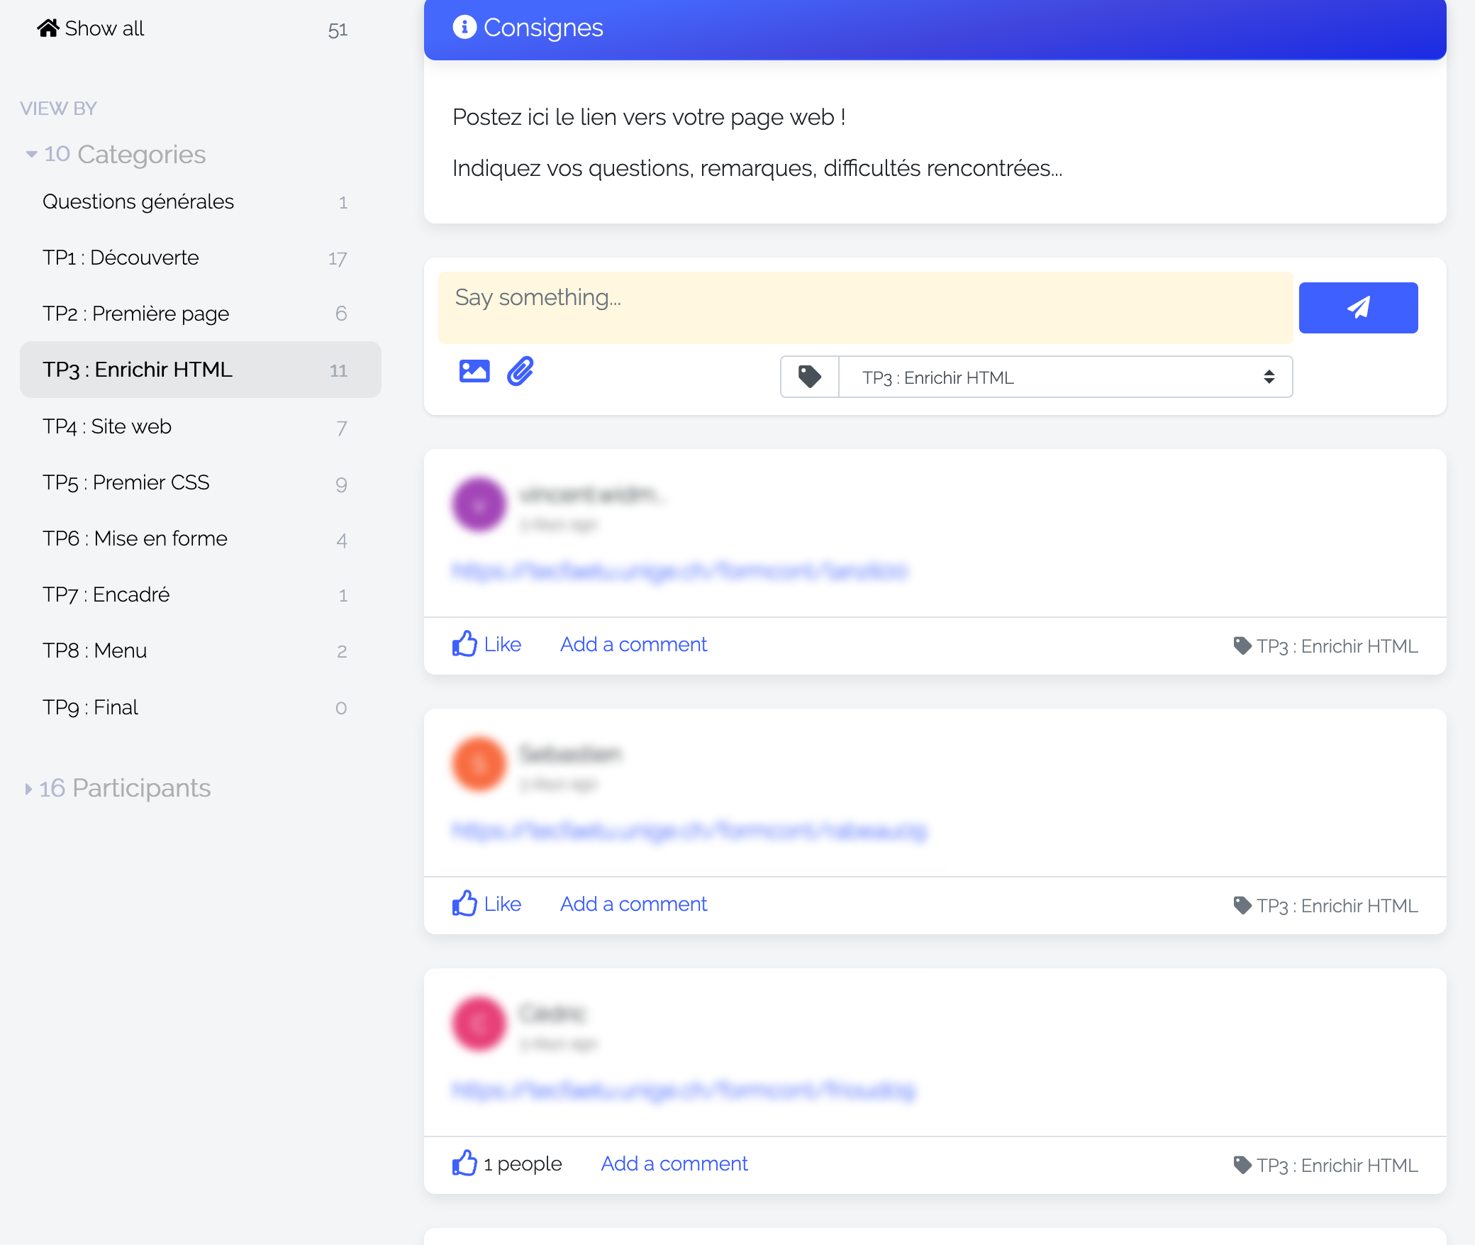Add a comment on the first post
1475x1245 pixels.
633,644
